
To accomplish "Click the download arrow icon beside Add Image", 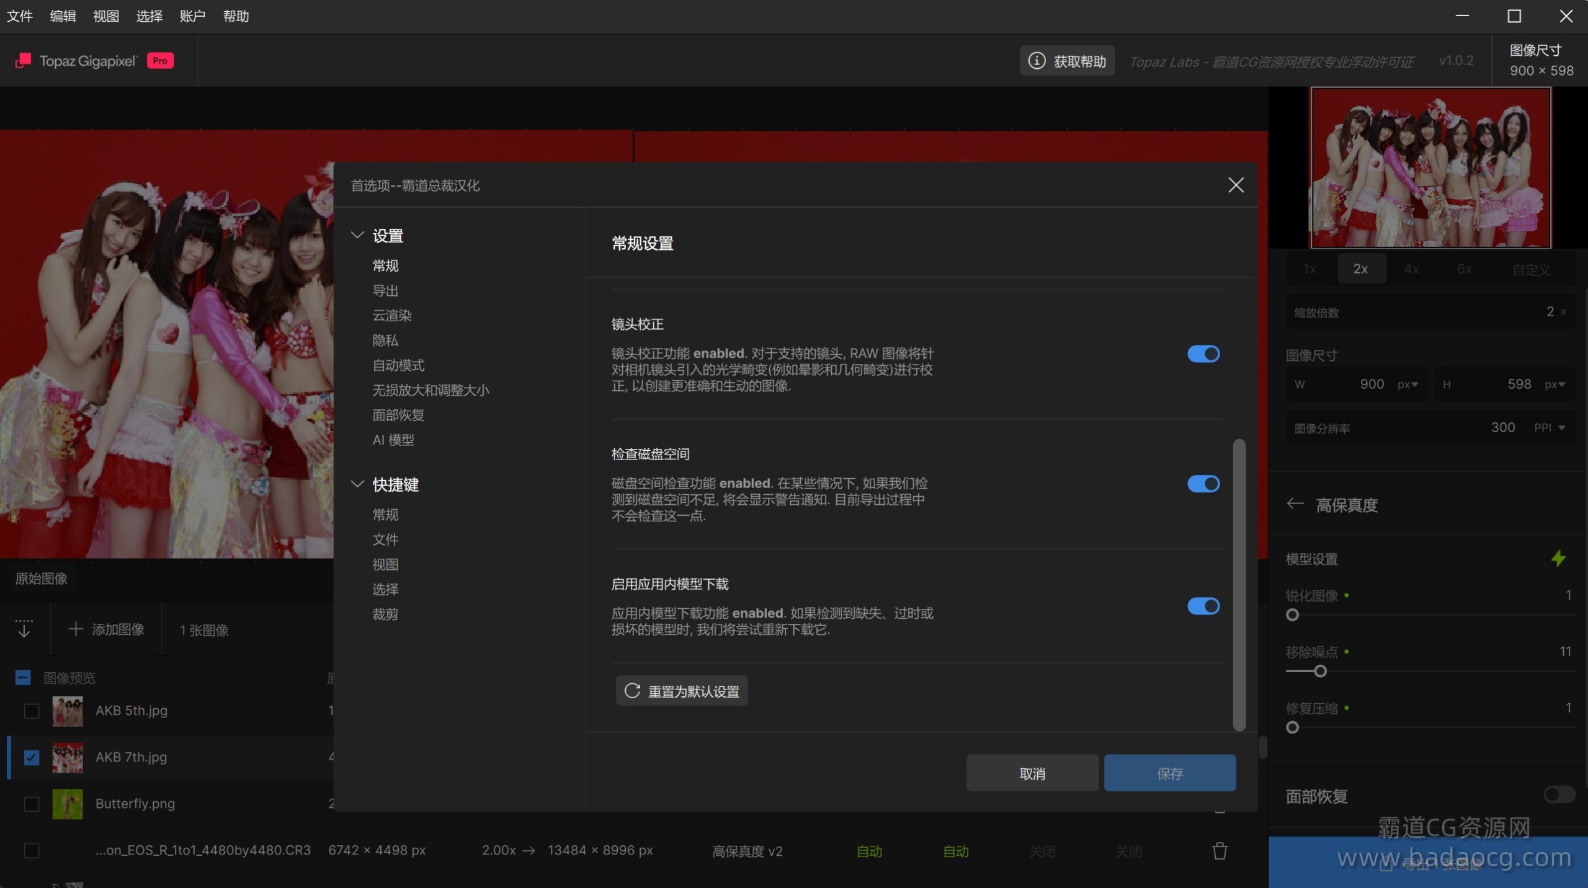I will coord(24,629).
